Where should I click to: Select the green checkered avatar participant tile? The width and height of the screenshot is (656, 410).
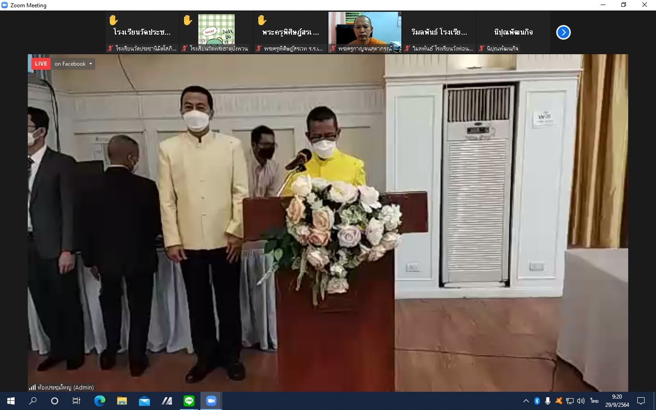tap(216, 30)
